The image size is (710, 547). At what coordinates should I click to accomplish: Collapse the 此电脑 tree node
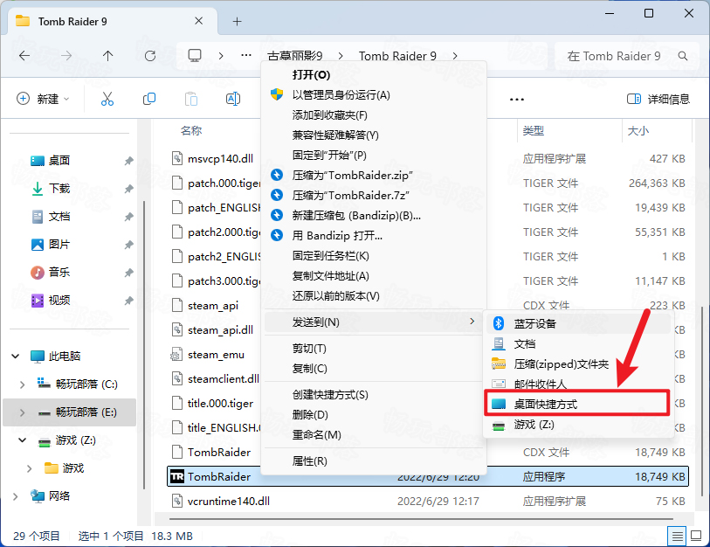point(16,357)
